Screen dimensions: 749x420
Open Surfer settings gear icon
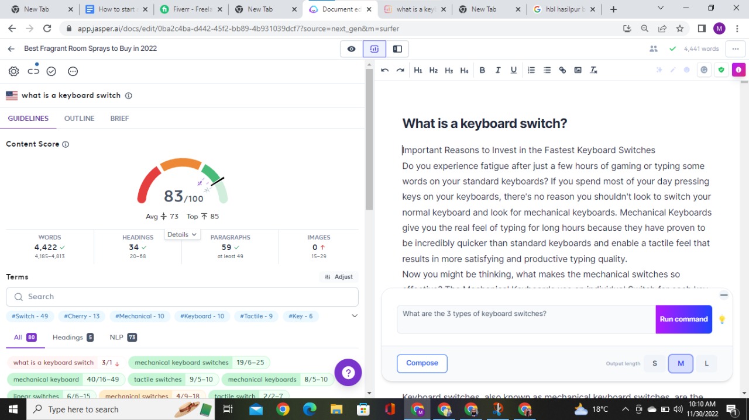(13, 71)
